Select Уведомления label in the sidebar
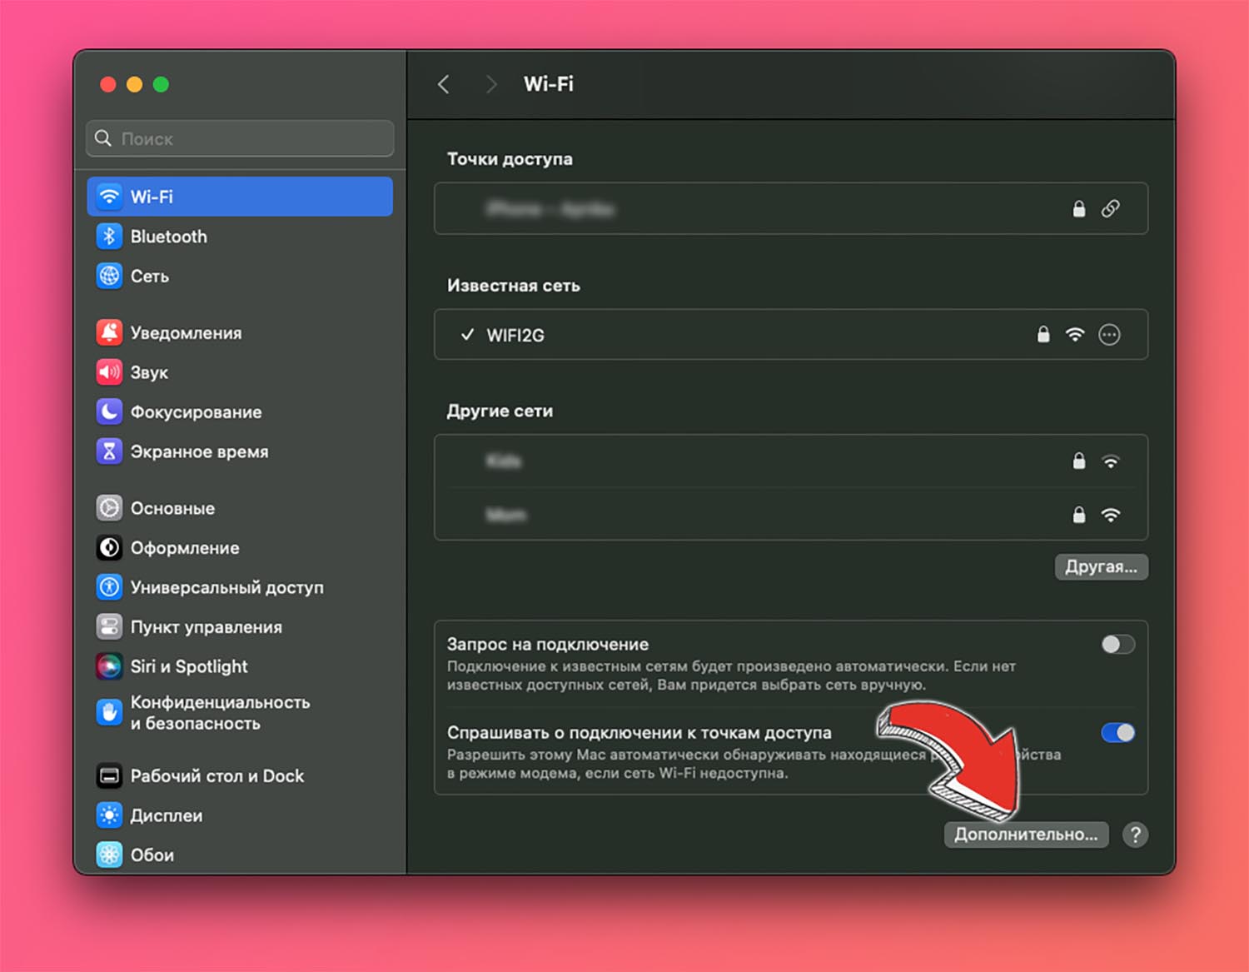 coord(187,333)
